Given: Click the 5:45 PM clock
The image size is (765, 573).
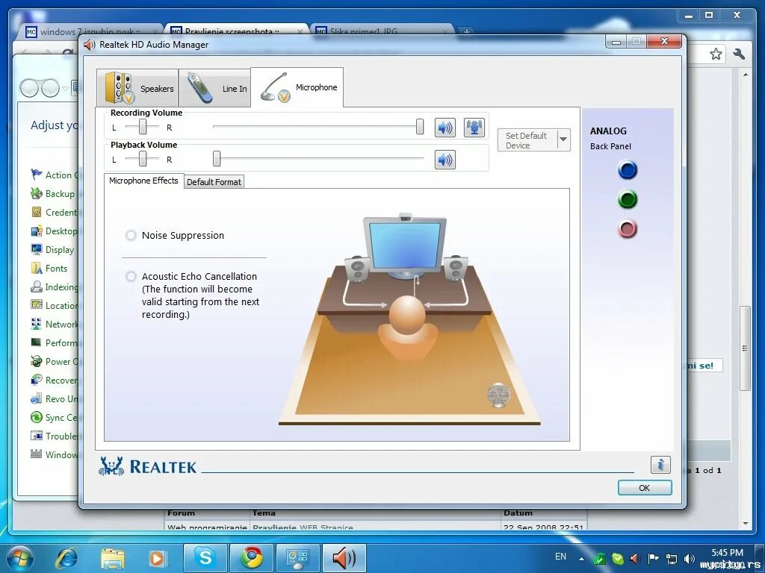Looking at the screenshot, I should point(727,553).
